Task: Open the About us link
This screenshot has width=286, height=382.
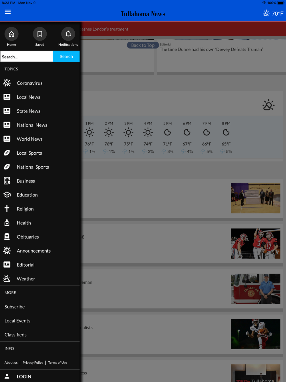Action: 11,363
